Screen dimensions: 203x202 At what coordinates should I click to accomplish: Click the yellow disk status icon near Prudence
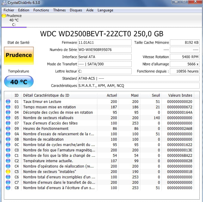coord(4,16)
